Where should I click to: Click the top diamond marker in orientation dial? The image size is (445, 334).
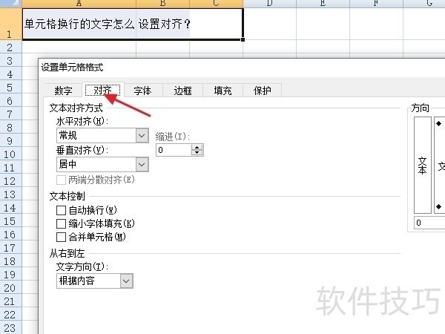(439, 123)
